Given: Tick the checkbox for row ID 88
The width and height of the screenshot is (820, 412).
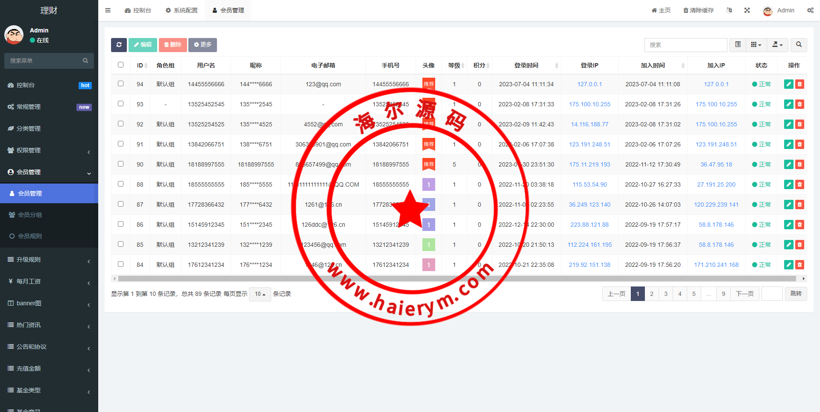Looking at the screenshot, I should [120, 184].
